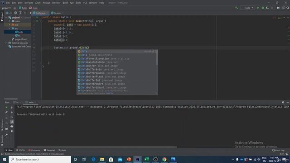Run with coverage from the main toolbar
Image resolution: width=290 pixels, height=163 pixels.
pos(267,8)
